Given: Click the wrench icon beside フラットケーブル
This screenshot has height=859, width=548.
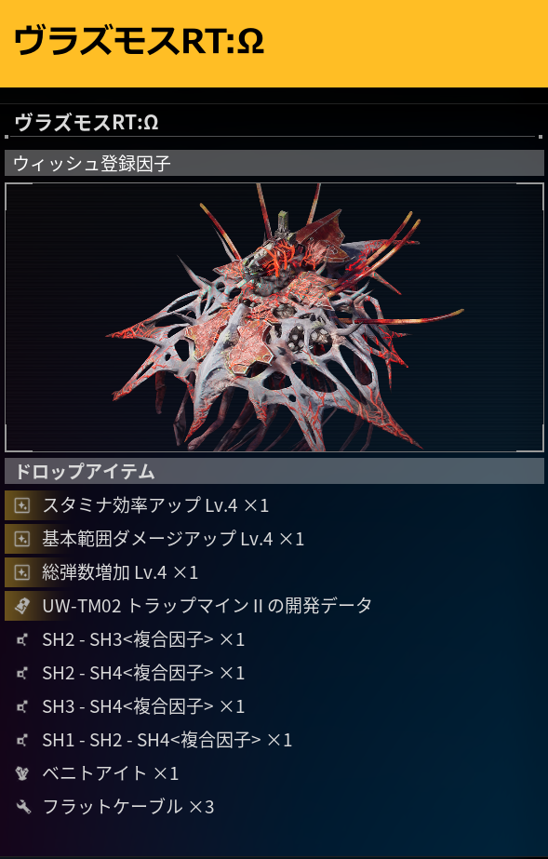Looking at the screenshot, I should [x=23, y=806].
